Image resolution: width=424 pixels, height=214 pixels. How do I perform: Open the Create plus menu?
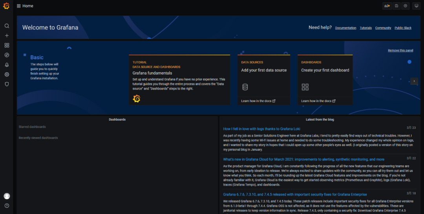tap(7, 35)
